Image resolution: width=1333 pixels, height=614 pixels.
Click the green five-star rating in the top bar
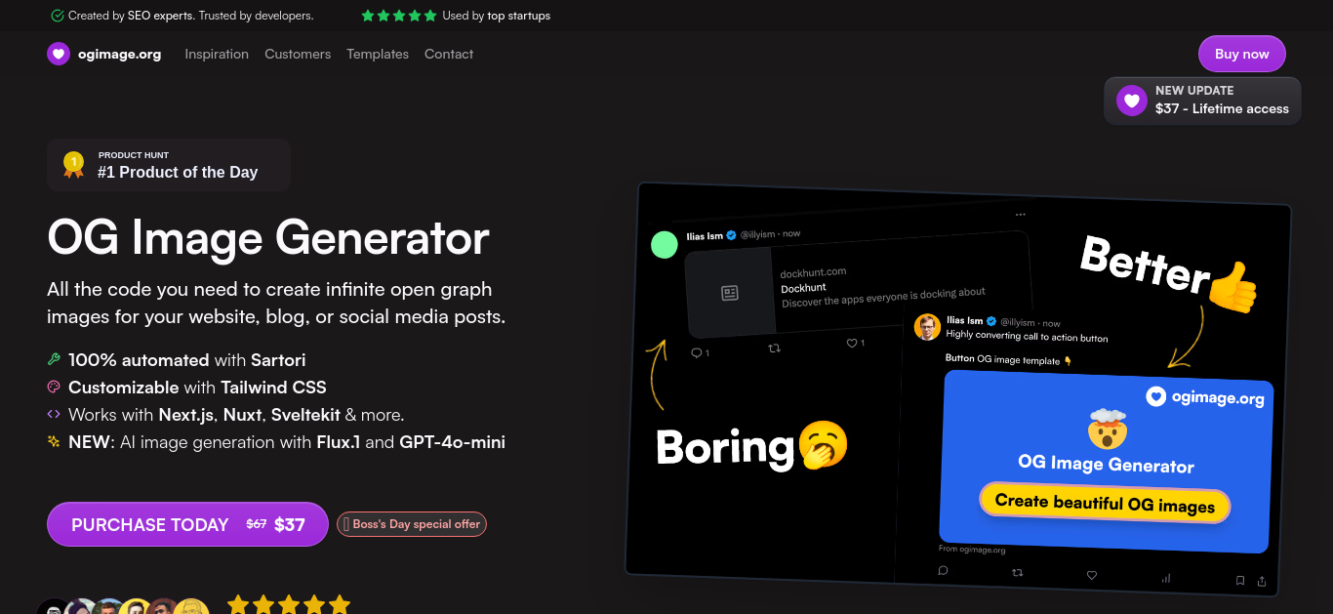pyautogui.click(x=399, y=16)
